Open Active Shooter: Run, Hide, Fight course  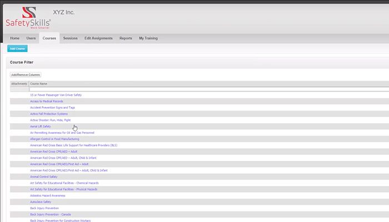click(x=50, y=120)
